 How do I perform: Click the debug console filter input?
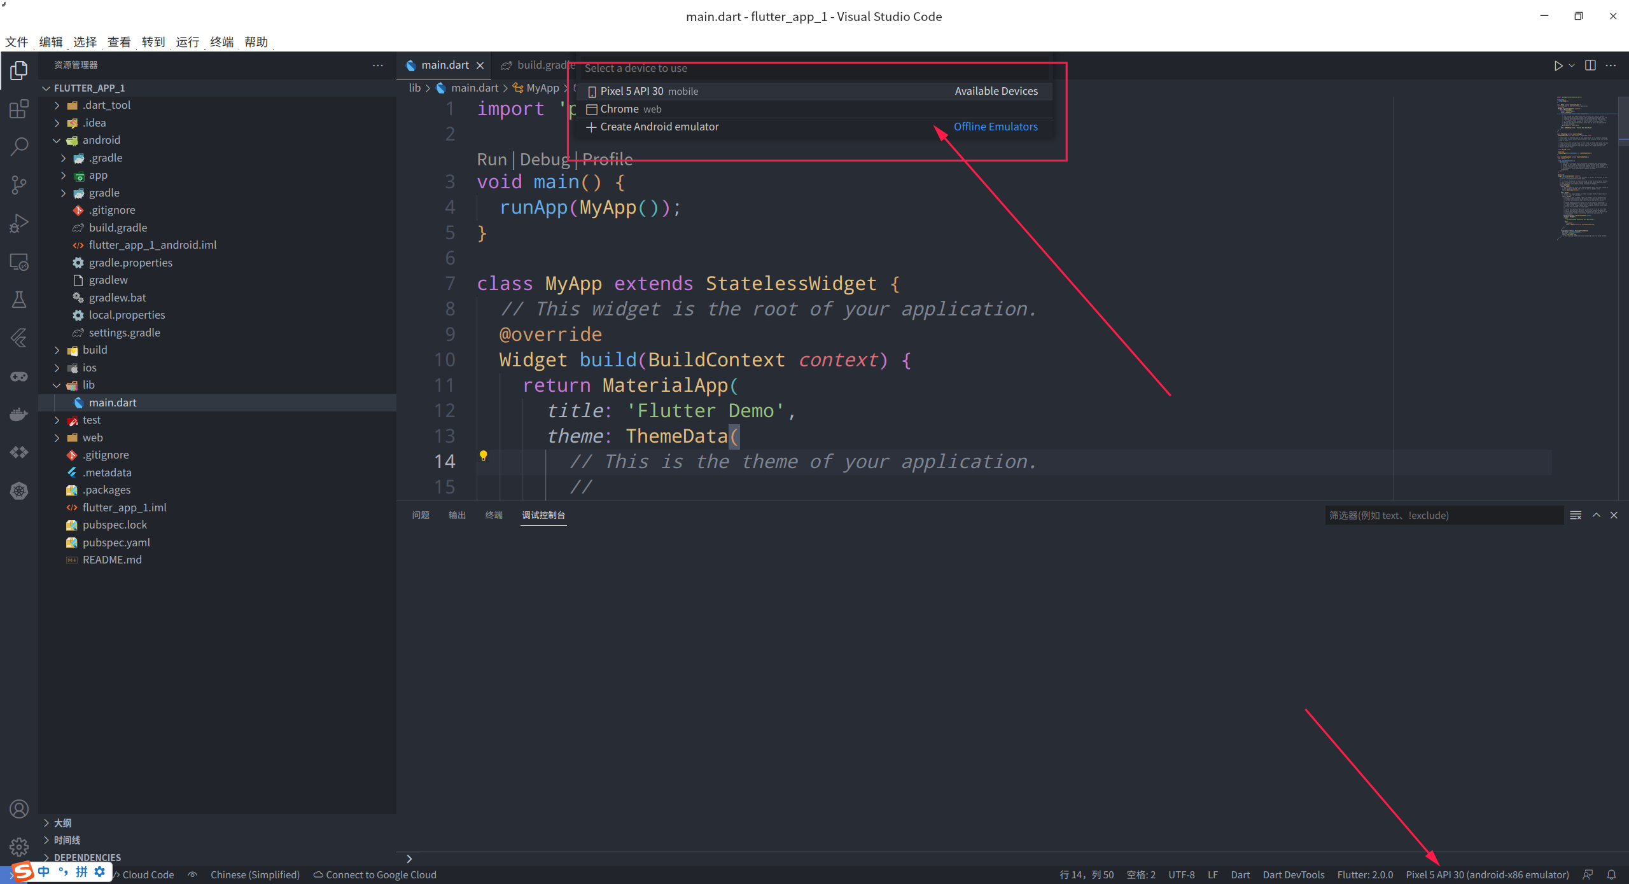coord(1443,515)
